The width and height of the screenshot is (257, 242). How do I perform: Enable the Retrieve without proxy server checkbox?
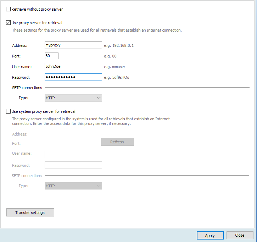(9, 9)
